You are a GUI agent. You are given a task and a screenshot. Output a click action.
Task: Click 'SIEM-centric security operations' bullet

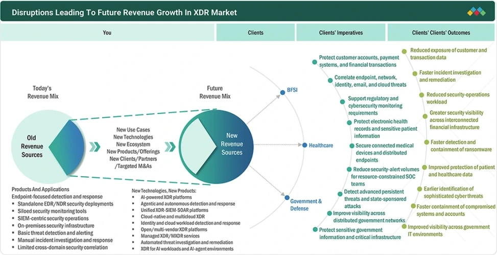53,219
